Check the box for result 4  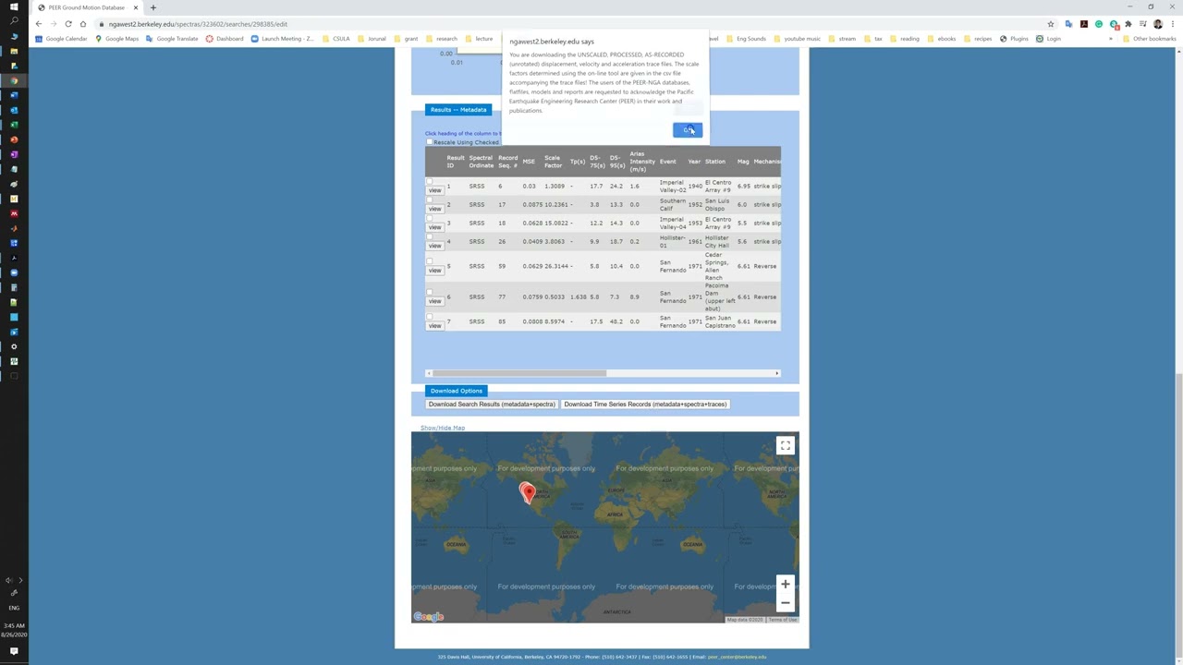(x=429, y=236)
